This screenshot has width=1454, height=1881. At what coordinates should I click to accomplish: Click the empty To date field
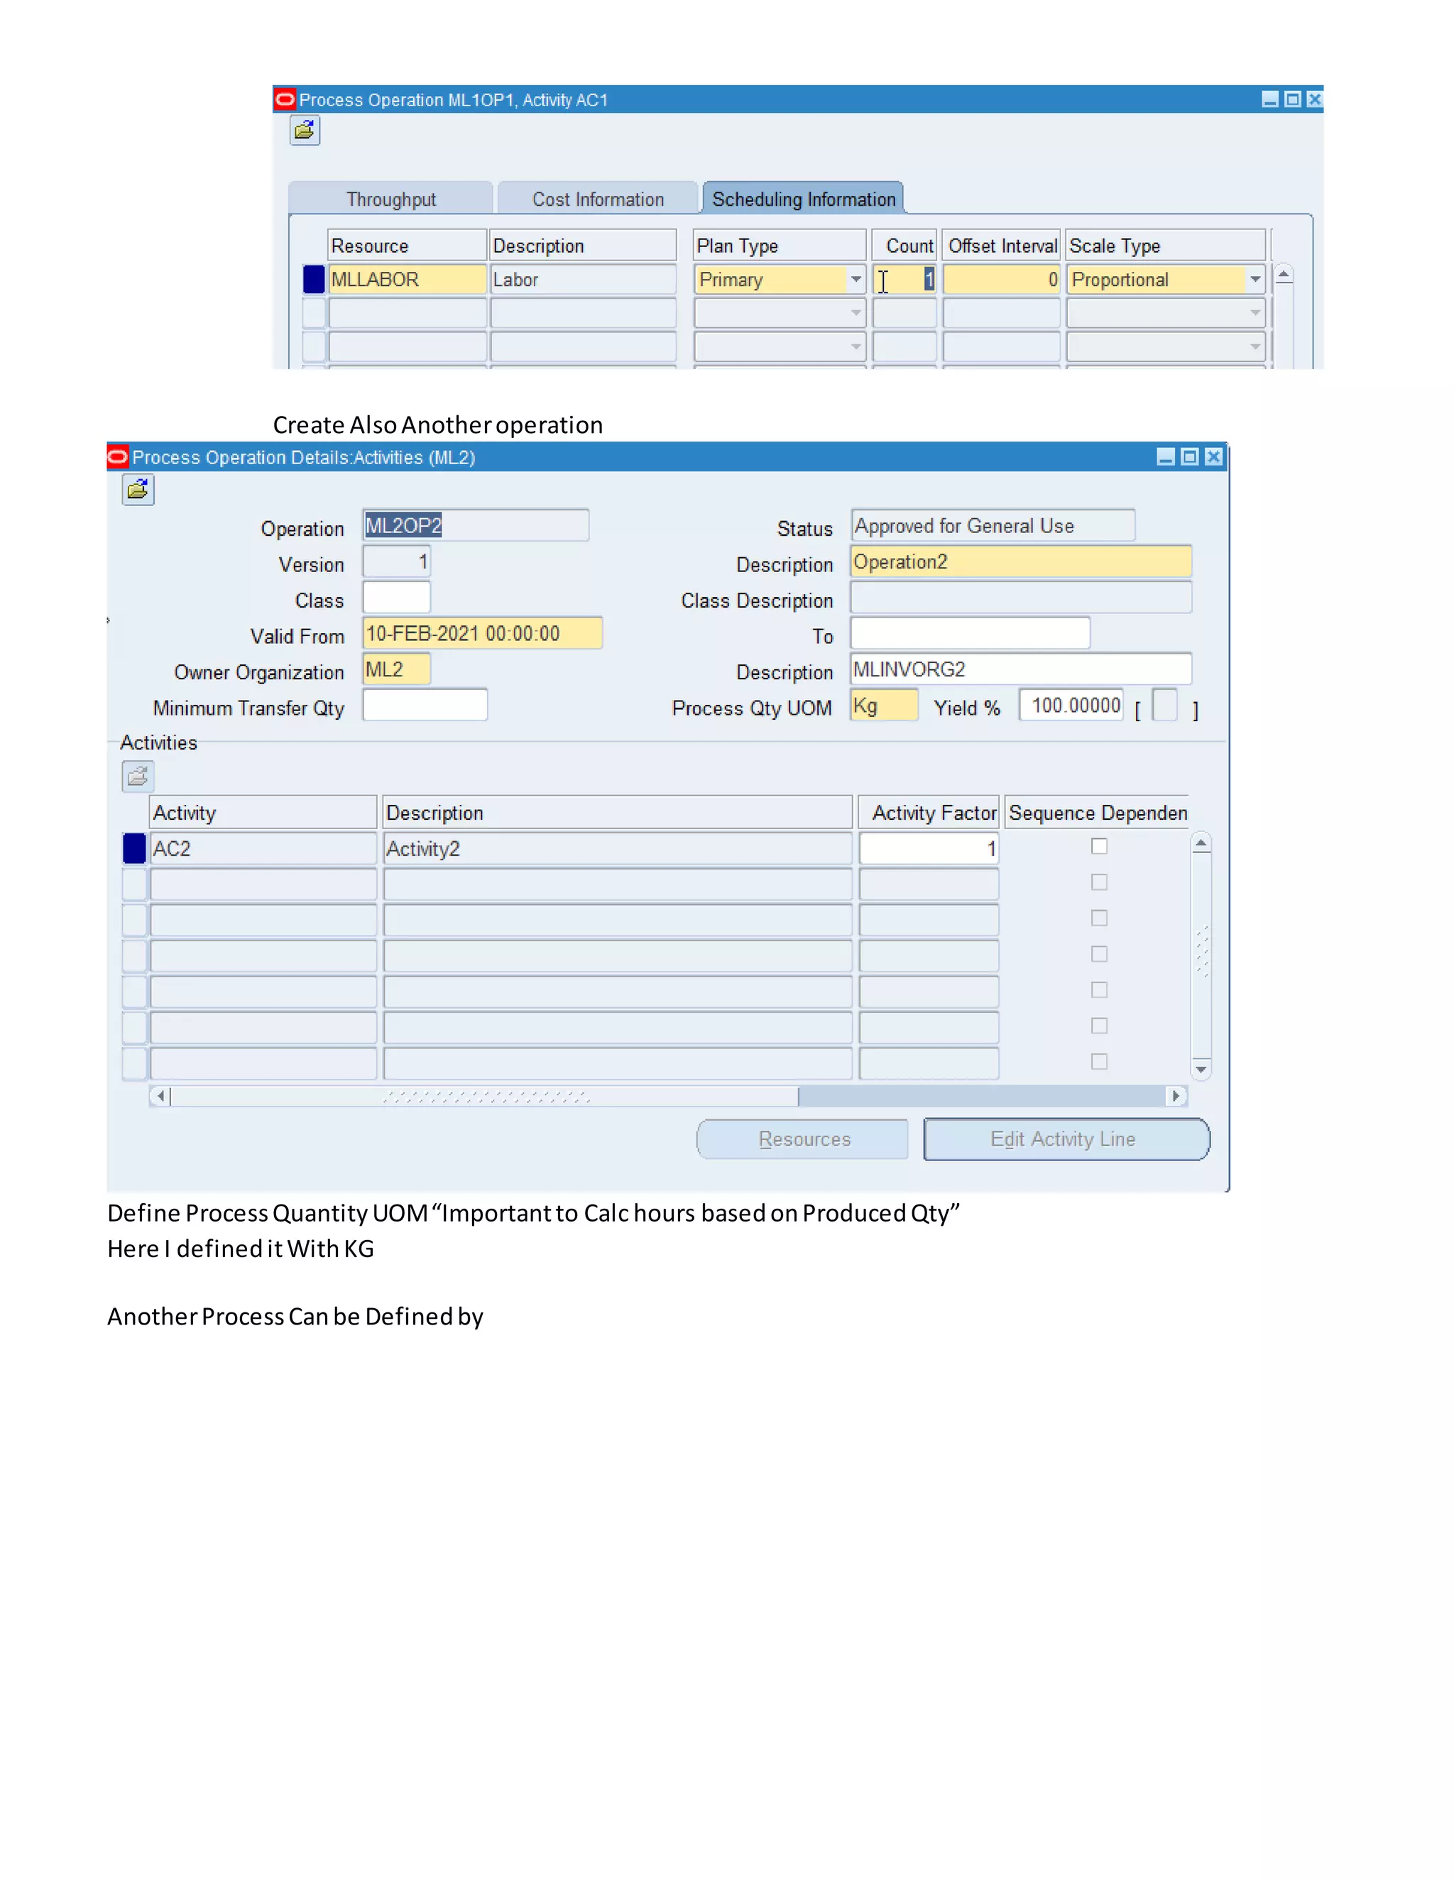[x=970, y=633]
